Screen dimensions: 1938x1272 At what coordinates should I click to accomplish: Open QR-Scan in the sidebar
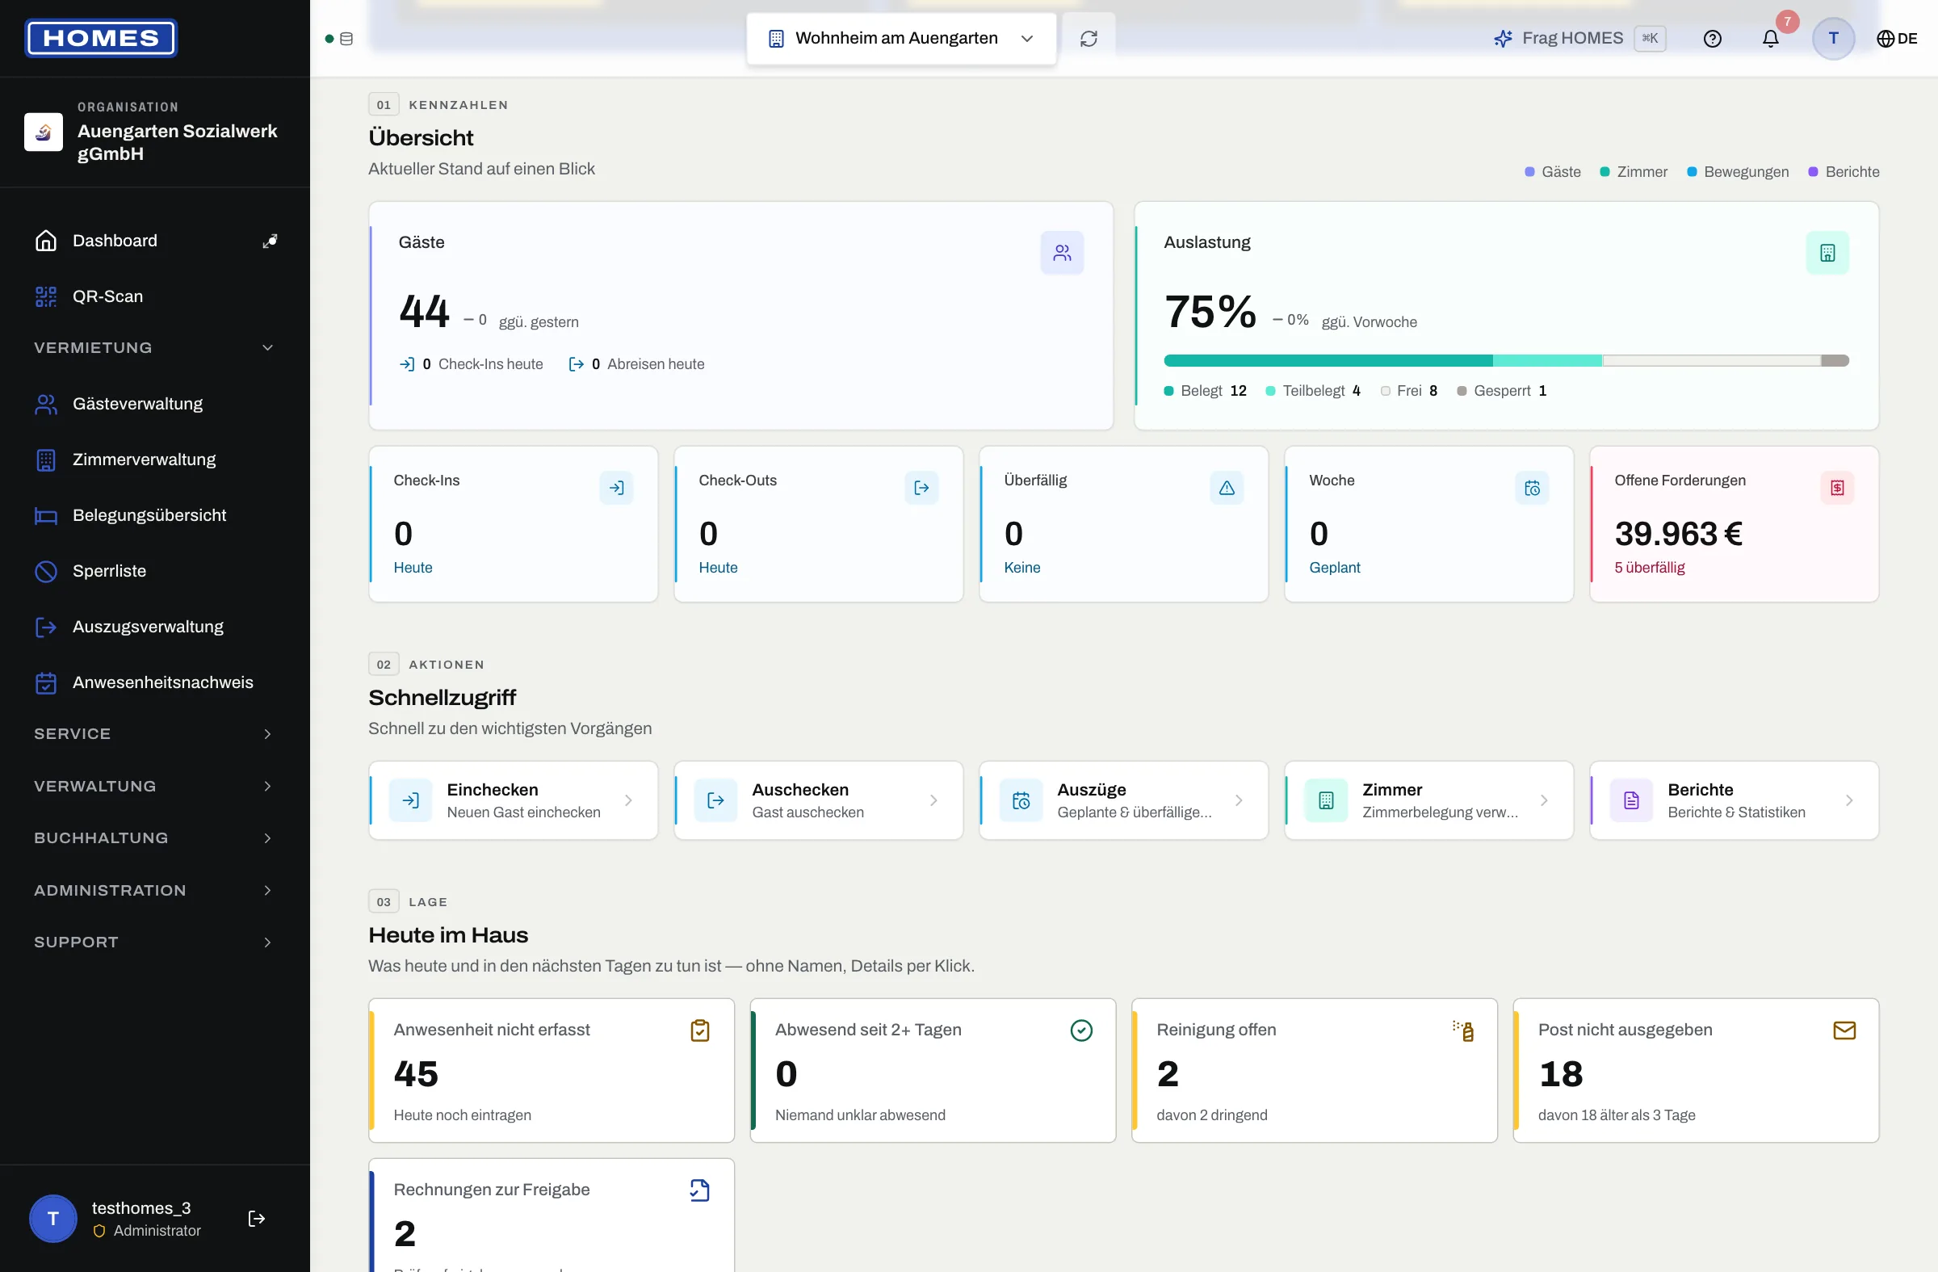[x=155, y=296]
